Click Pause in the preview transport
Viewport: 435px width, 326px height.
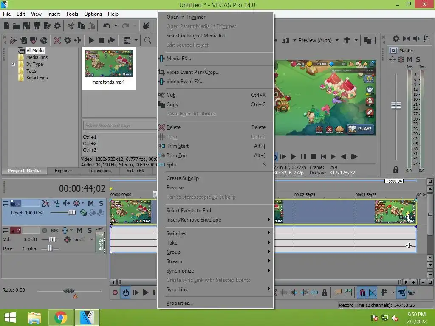(x=303, y=157)
